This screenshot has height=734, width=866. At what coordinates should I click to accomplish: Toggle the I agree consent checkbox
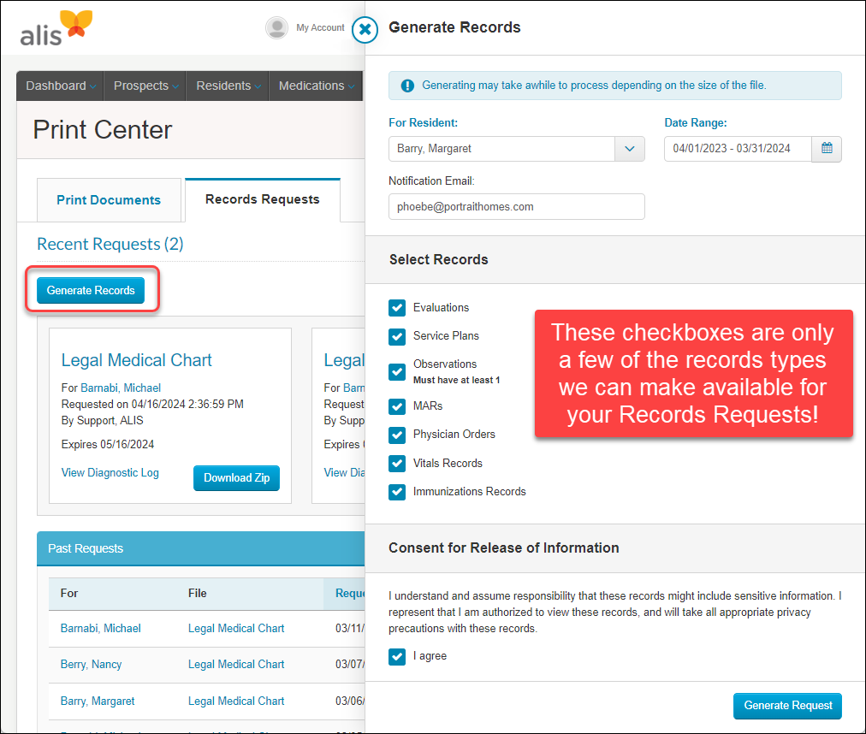(x=396, y=656)
